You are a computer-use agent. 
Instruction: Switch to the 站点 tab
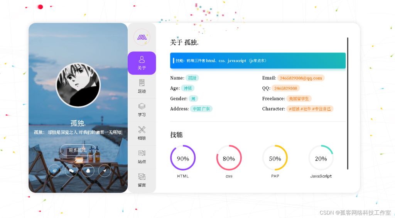coord(142,157)
